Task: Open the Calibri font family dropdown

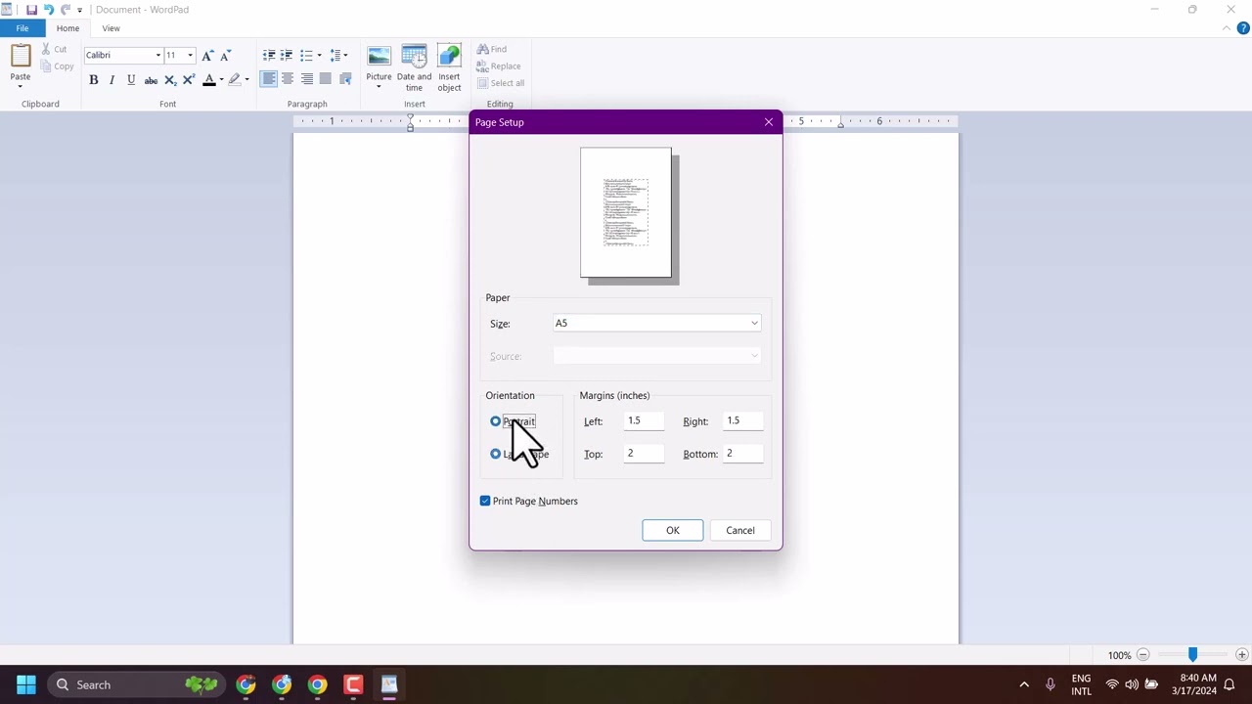Action: click(x=157, y=55)
